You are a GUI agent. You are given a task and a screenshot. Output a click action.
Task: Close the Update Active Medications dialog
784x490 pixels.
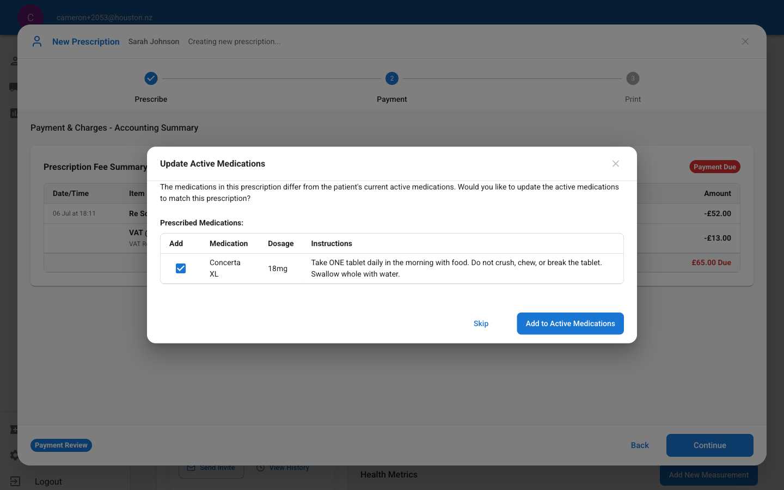coord(616,164)
